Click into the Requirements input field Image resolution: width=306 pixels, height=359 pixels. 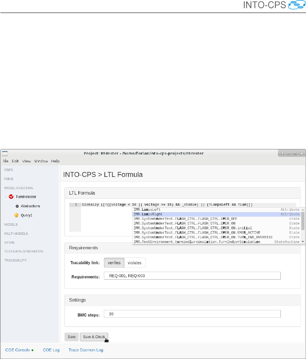pyautogui.click(x=192, y=276)
